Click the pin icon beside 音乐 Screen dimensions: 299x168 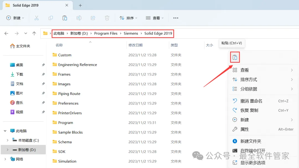[43, 102]
